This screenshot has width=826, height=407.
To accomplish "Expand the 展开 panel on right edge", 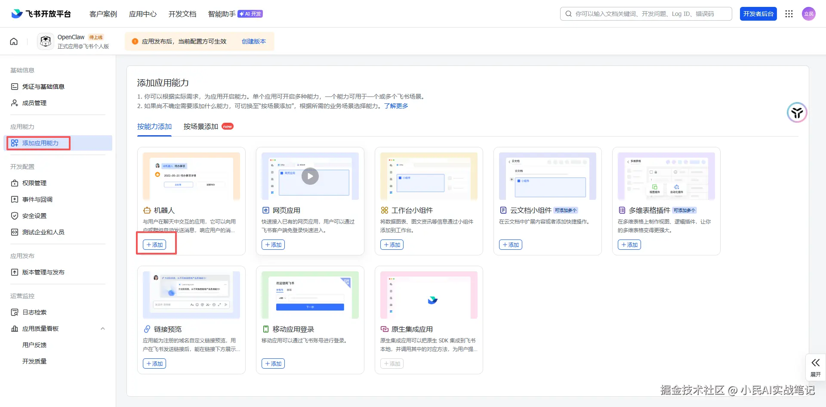I will pyautogui.click(x=815, y=367).
